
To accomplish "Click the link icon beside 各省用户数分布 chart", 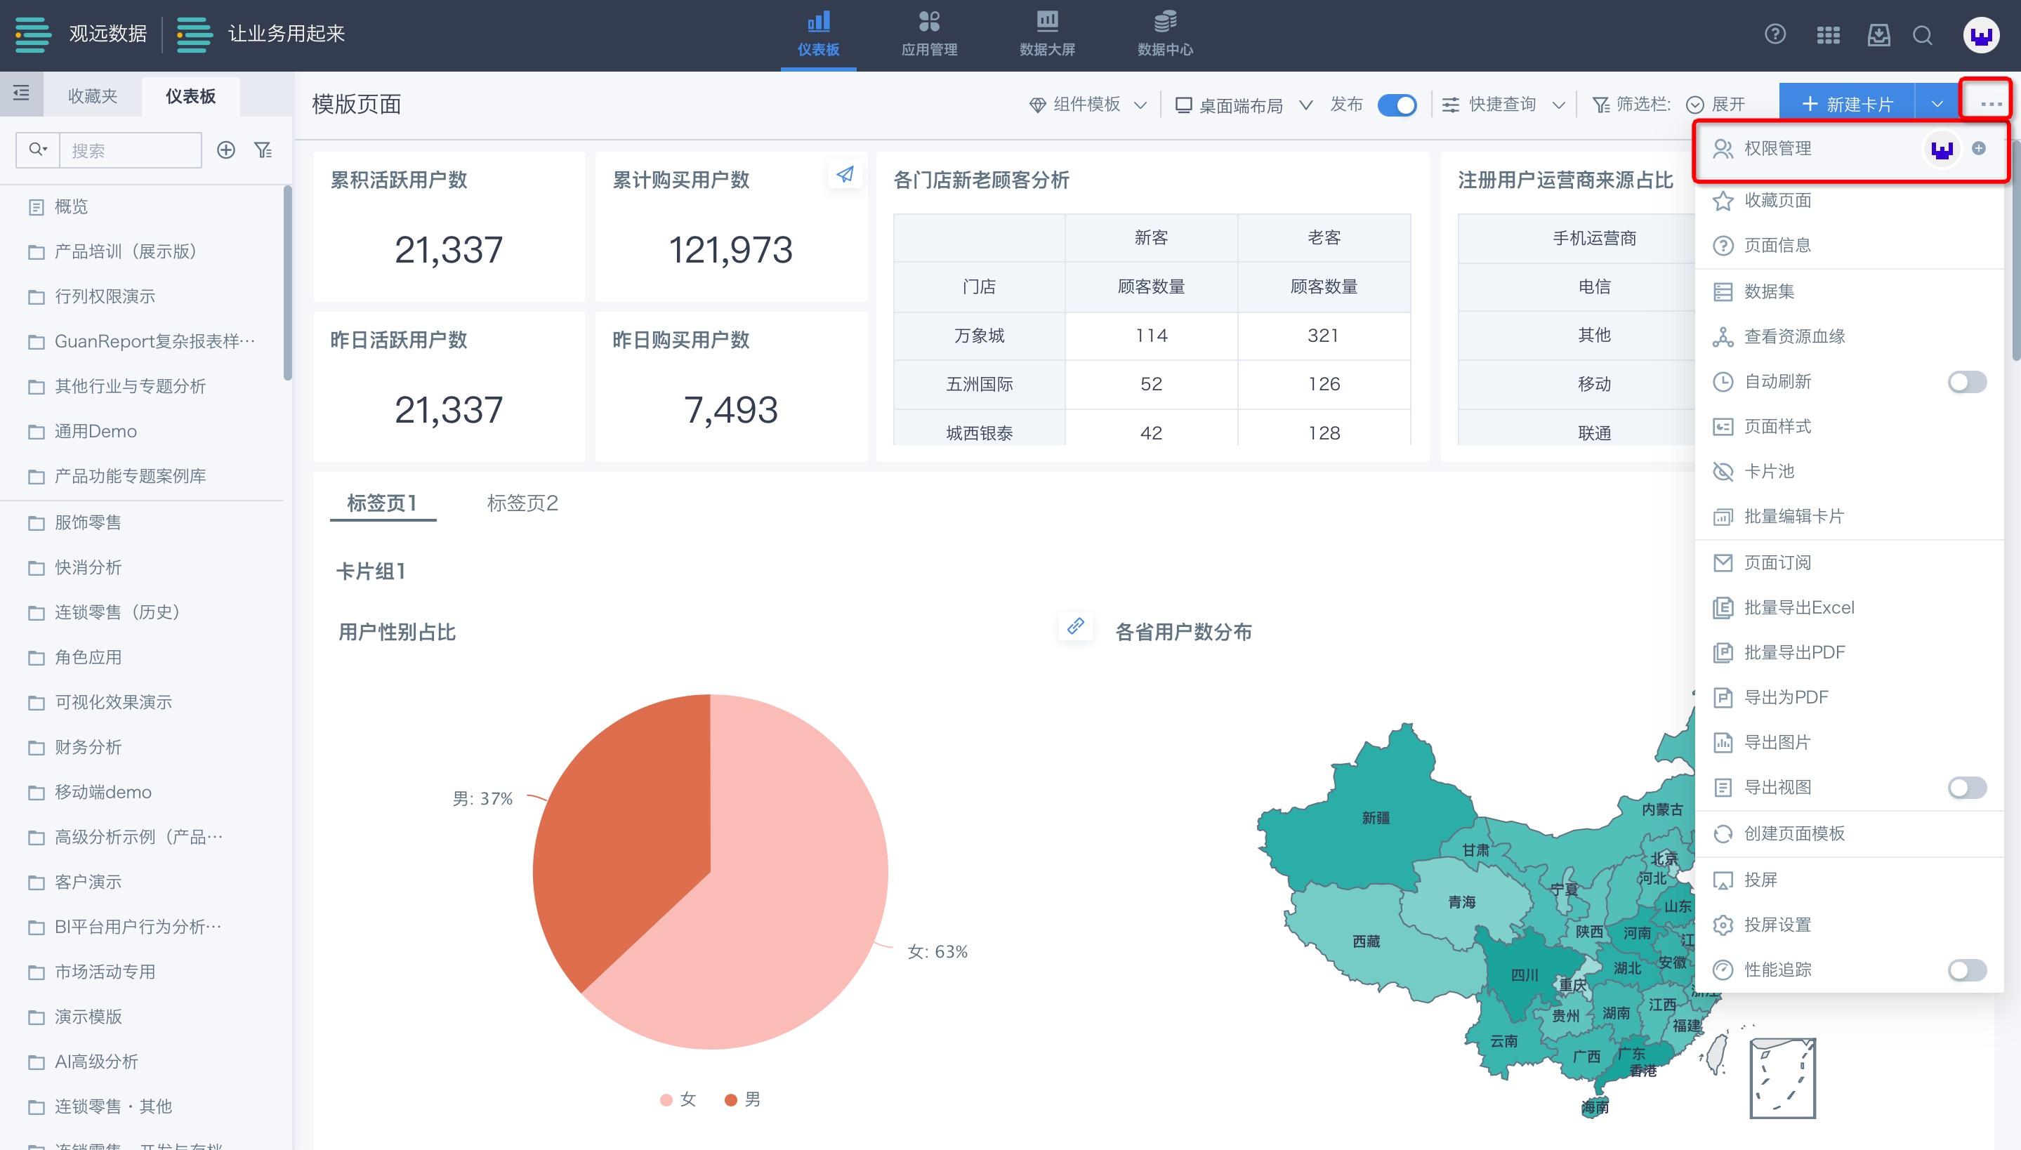I will (x=1075, y=626).
